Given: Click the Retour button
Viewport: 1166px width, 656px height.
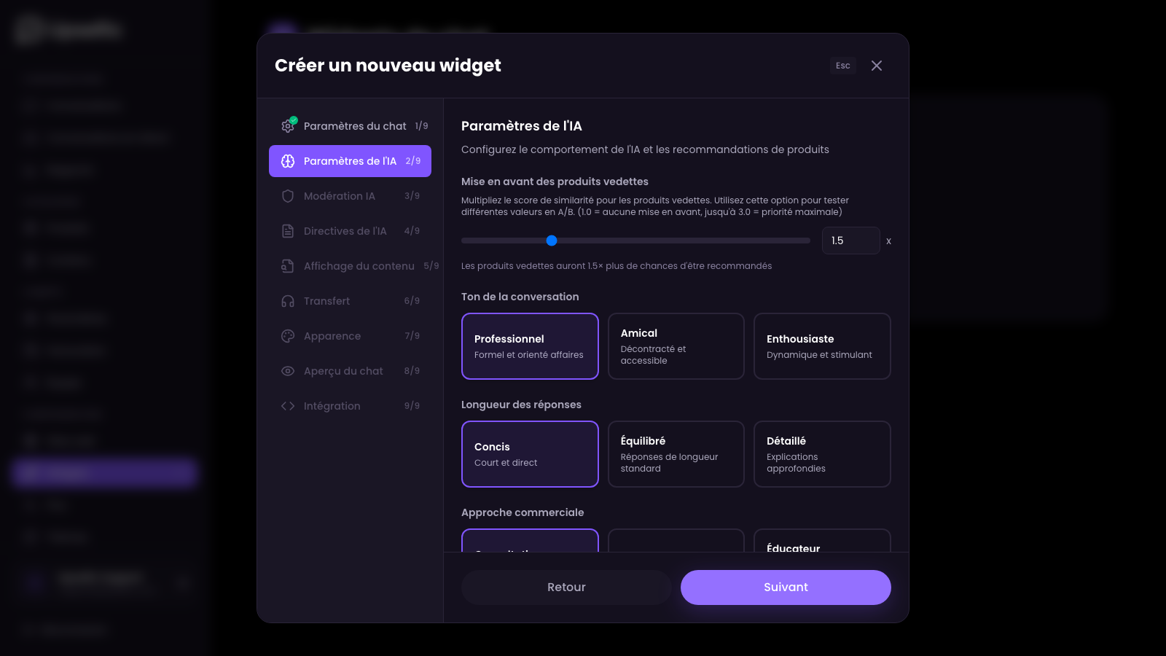Looking at the screenshot, I should tap(566, 587).
